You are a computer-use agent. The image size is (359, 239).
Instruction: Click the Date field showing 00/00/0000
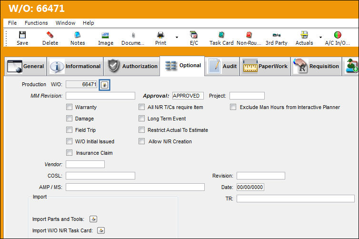pos(250,187)
